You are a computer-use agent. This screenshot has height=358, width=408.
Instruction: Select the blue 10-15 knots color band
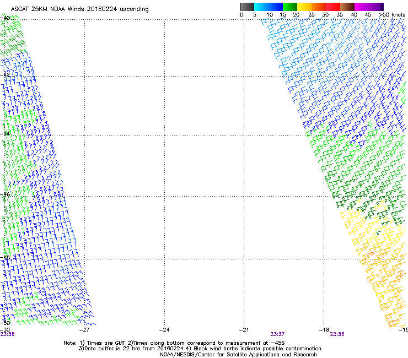[276, 7]
